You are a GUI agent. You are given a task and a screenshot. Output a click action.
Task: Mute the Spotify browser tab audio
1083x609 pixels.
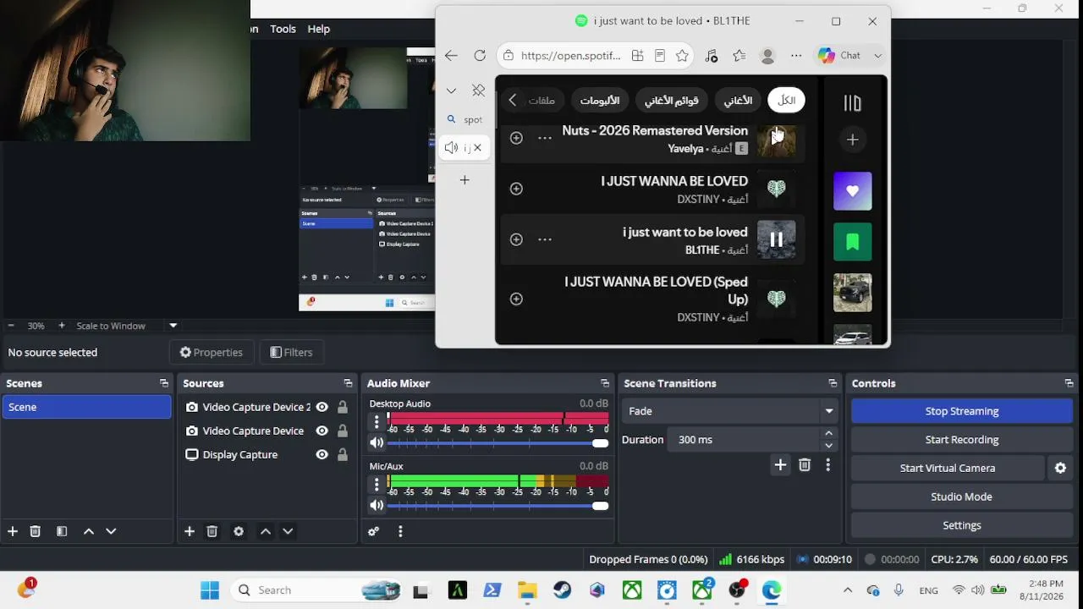pos(451,147)
